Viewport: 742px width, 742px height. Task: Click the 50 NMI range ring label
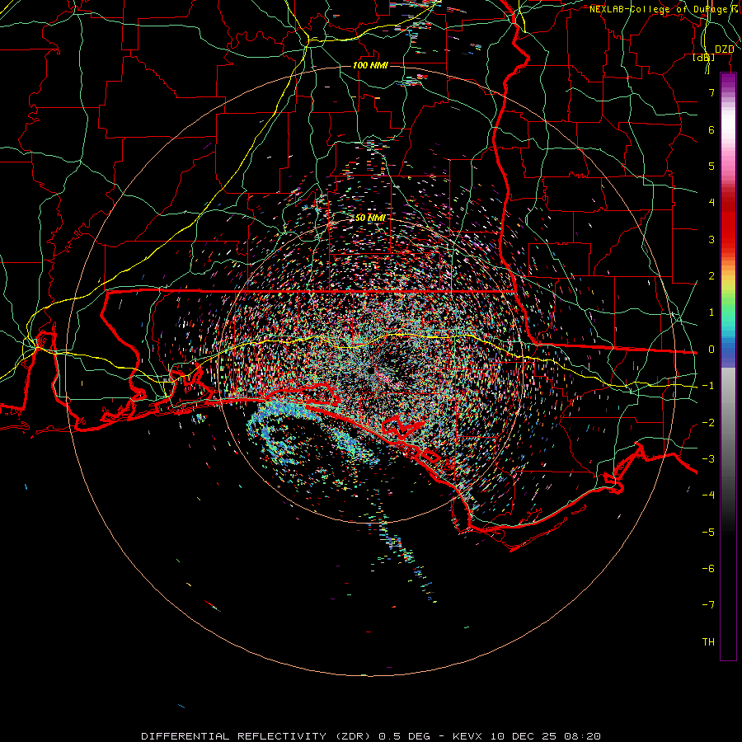pyautogui.click(x=370, y=218)
